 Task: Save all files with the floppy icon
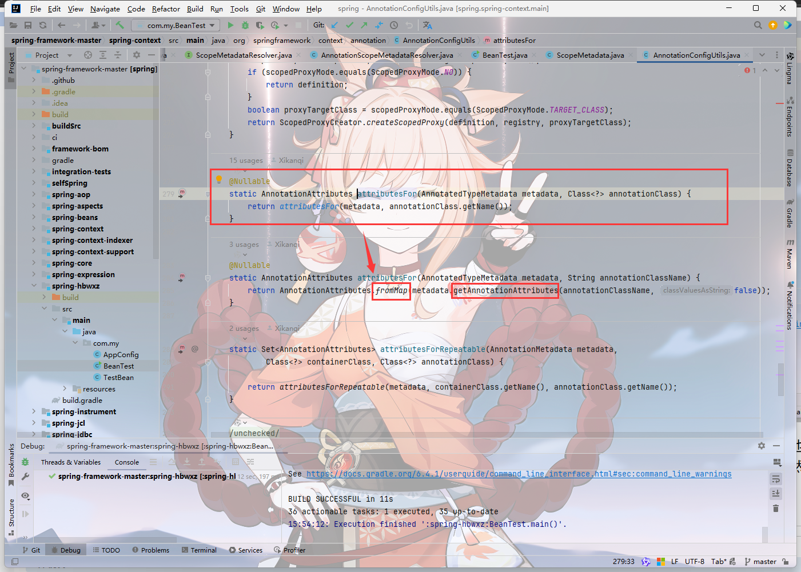click(27, 25)
